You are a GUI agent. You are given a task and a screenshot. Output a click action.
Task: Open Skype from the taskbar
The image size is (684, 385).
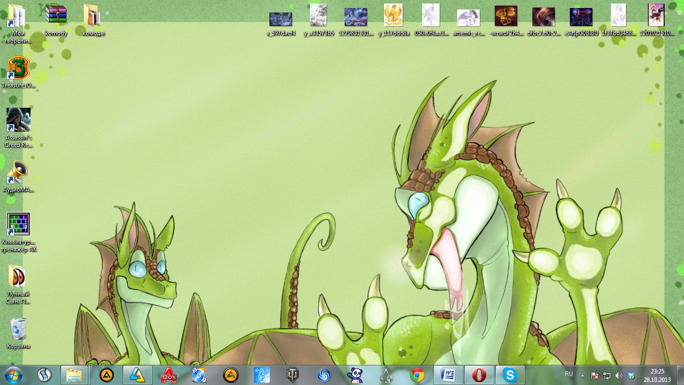point(510,375)
